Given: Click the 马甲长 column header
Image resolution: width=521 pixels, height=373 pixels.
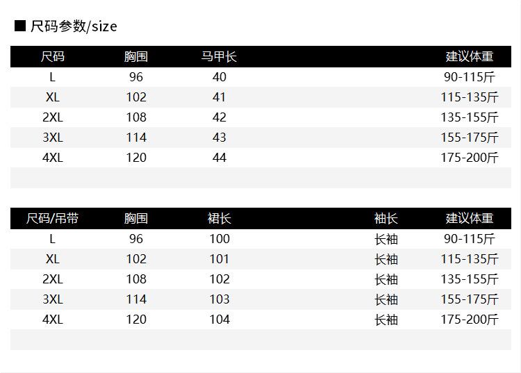Looking at the screenshot, I should pos(219,57).
